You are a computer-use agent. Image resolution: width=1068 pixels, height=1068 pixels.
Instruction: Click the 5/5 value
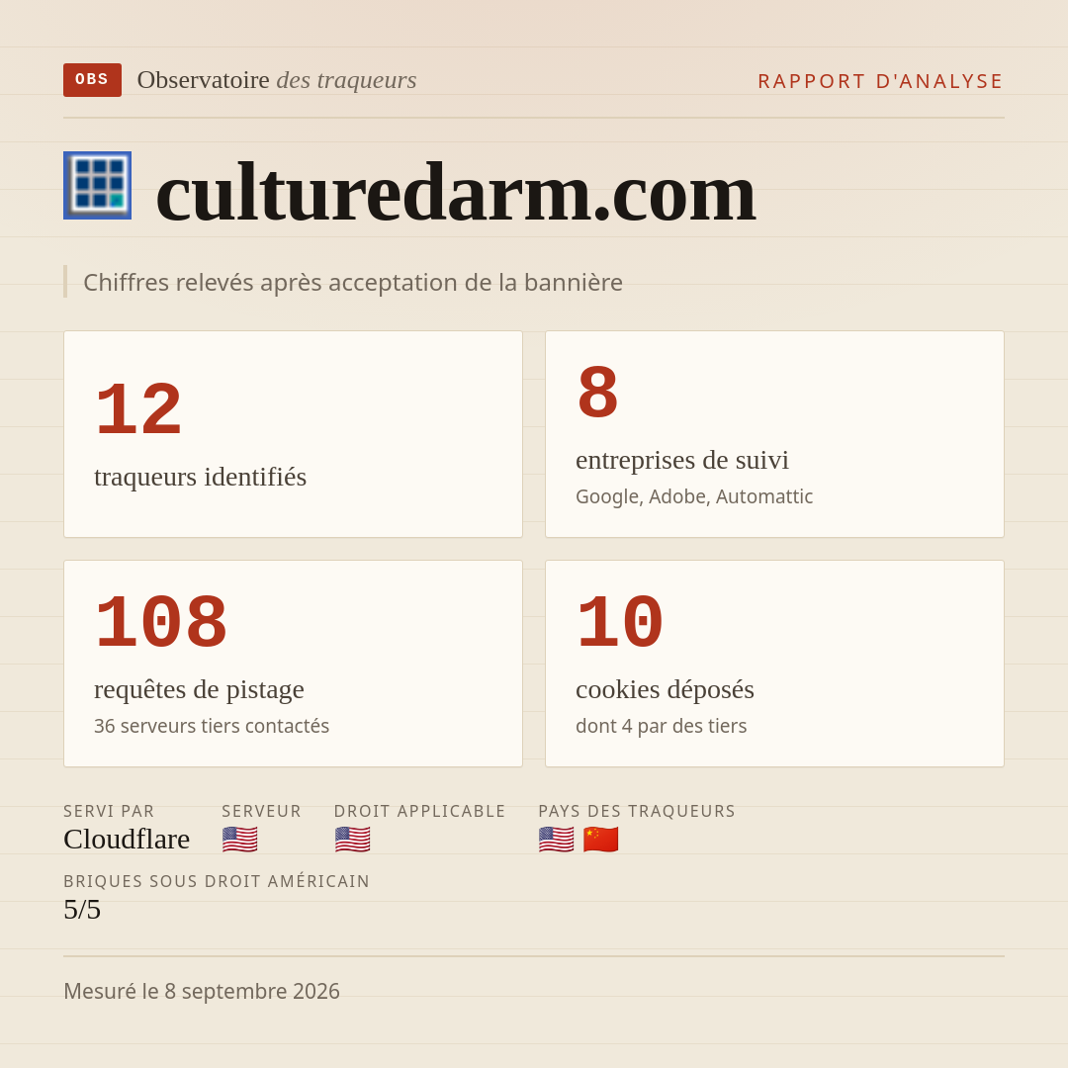82,910
